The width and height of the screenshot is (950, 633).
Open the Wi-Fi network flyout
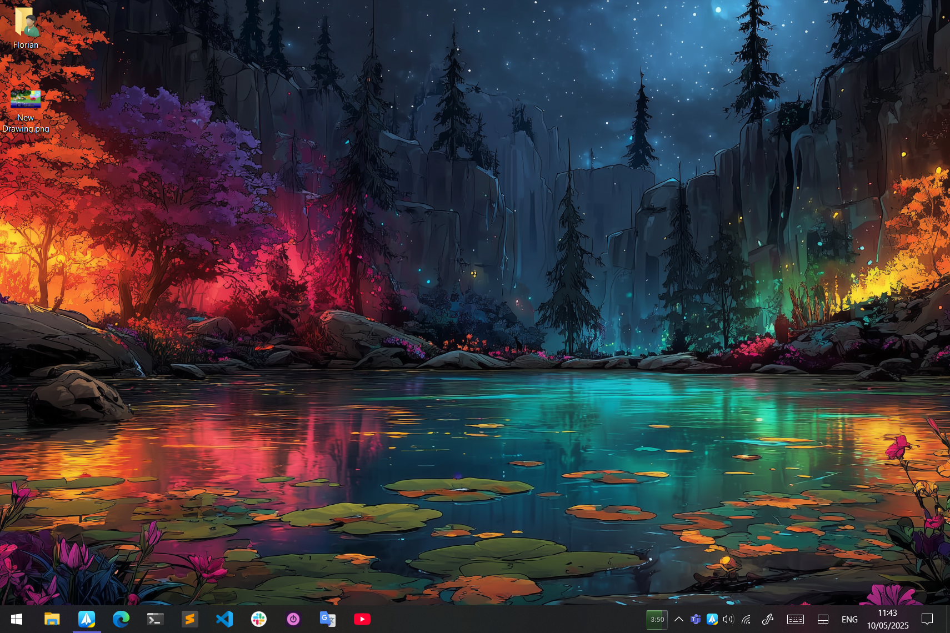point(746,619)
